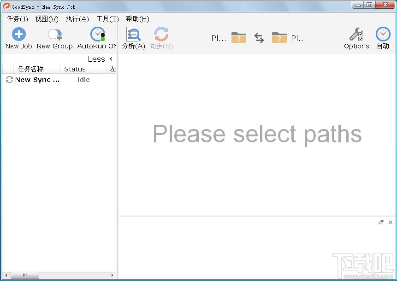Toggle AutoRun ON clock icon

click(x=98, y=34)
